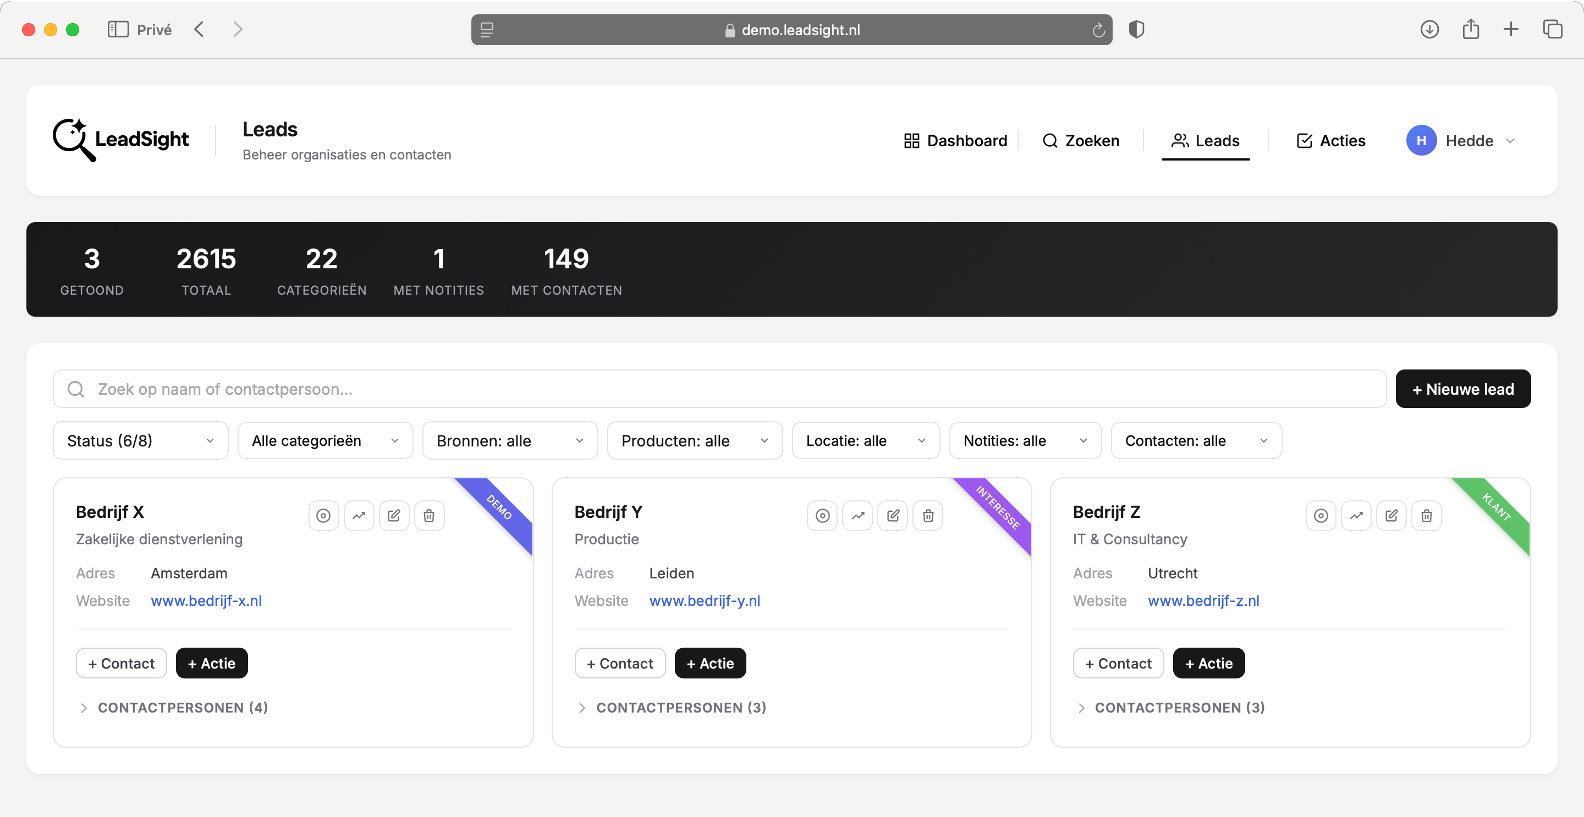This screenshot has width=1584, height=817.
Task: Open the search magnifier next to Zoeken
Action: pyautogui.click(x=1049, y=141)
